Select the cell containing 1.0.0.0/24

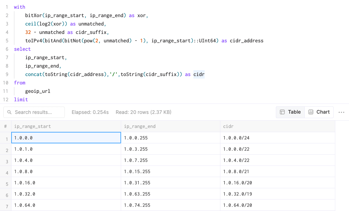(237, 138)
